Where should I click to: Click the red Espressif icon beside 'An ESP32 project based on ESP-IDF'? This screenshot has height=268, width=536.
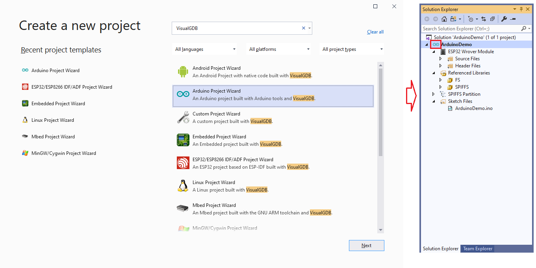(x=183, y=163)
